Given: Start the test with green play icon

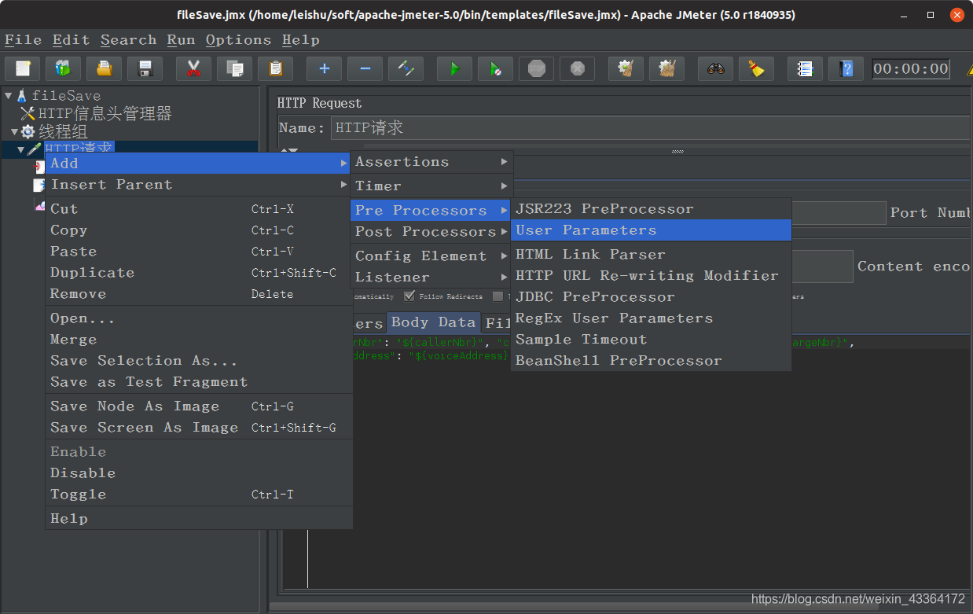Looking at the screenshot, I should pos(454,68).
